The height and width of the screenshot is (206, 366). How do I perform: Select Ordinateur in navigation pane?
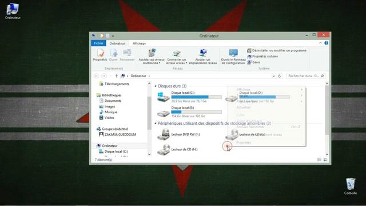pos(107,146)
